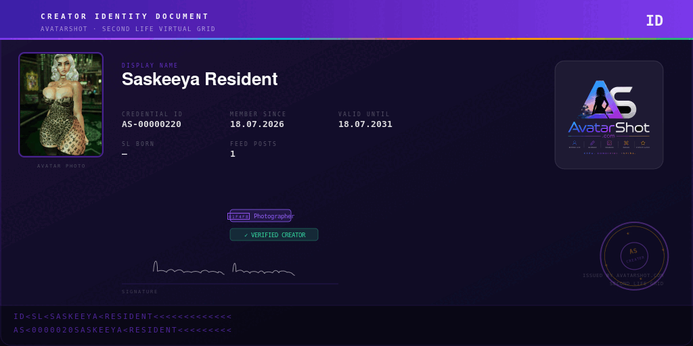Click the Credential ID label
Screen dimensions: 693x346
152,114
